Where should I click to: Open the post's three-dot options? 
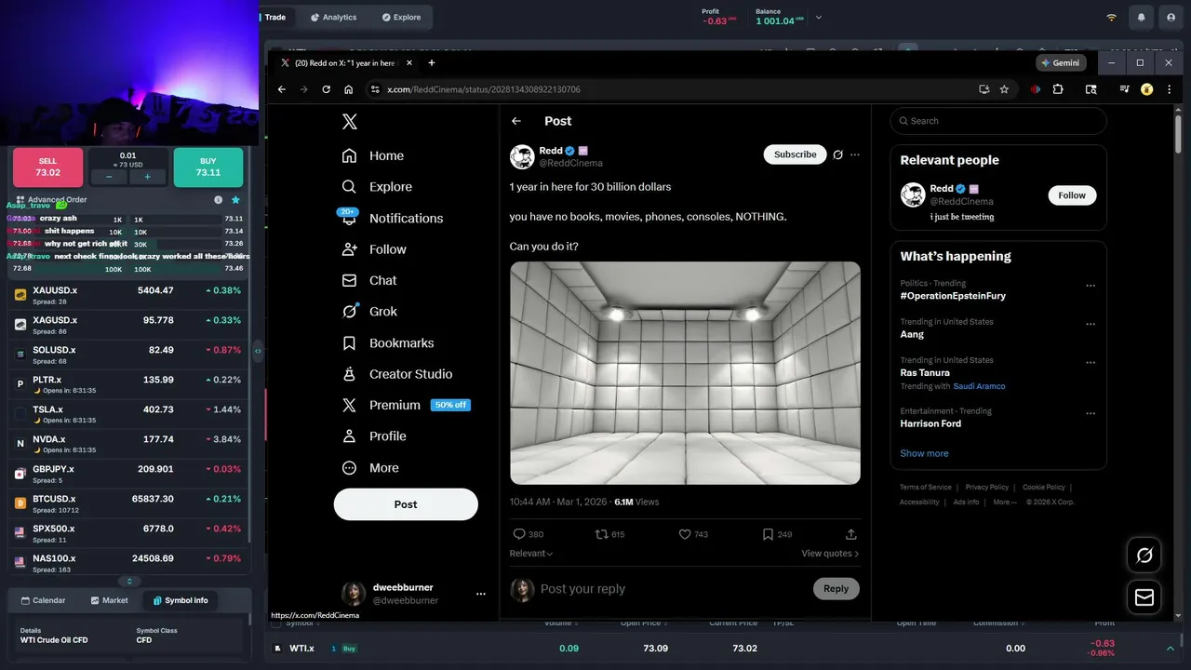click(x=855, y=154)
